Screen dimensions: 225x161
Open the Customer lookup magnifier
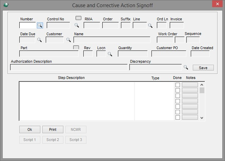(68, 40)
